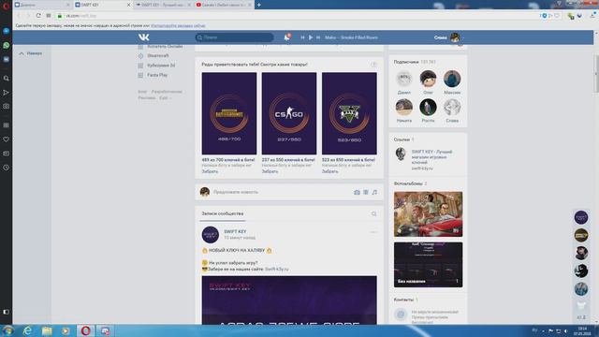Image resolution: width=599 pixels, height=337 pixels.
Task: Open WhatsApp in Opera sidebar
Action: pyautogui.click(x=7, y=45)
